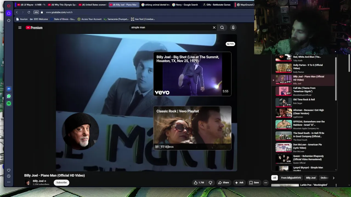Open Spotify in the Opera sidebar
Image resolution: width=351 pixels, height=197 pixels.
click(9, 103)
